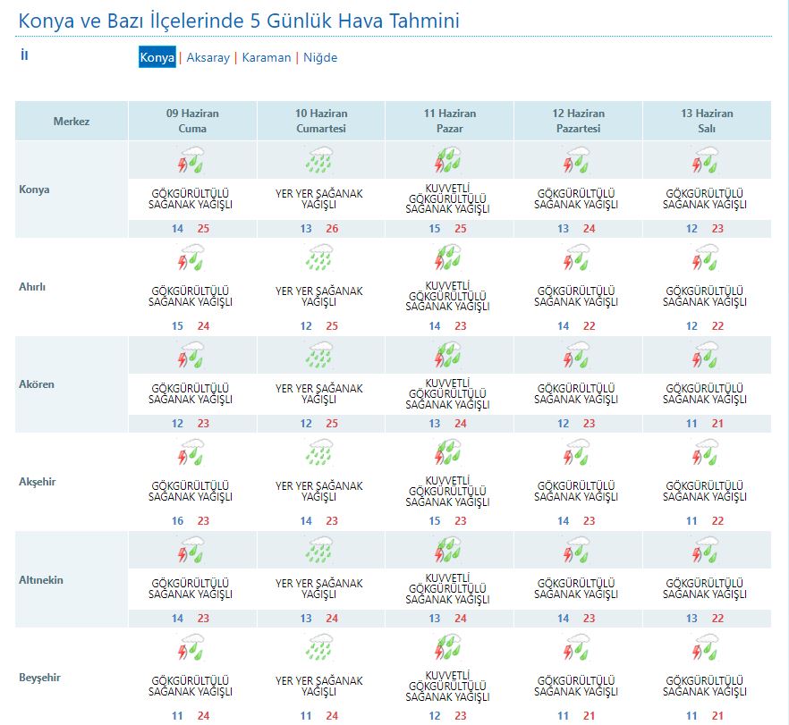Click Akören's thunderstorm icon for 12 Haziran Pazartesi
This screenshot has height=725, width=789.
click(578, 356)
